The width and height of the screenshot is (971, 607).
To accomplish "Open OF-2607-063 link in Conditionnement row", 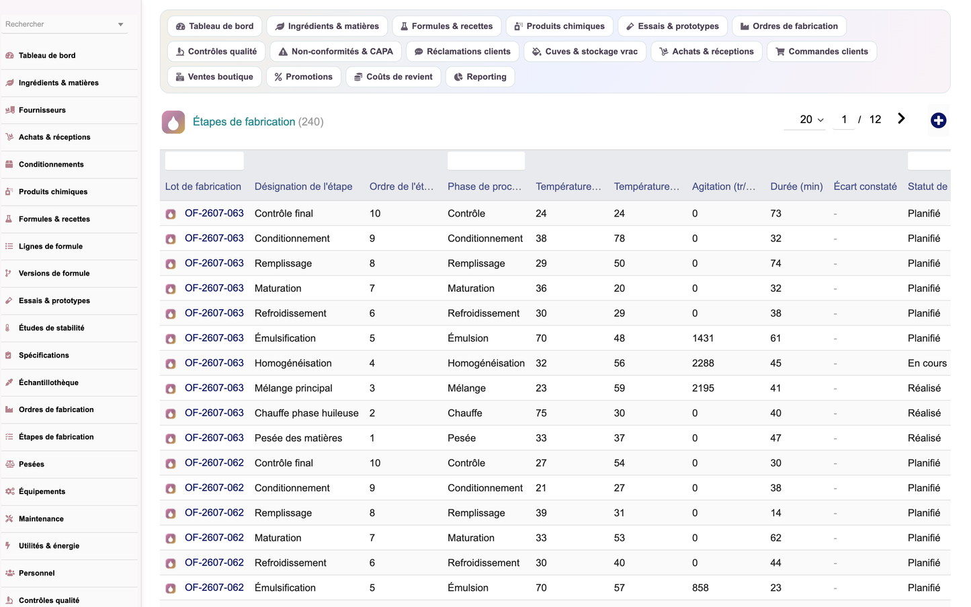I will pyautogui.click(x=214, y=238).
